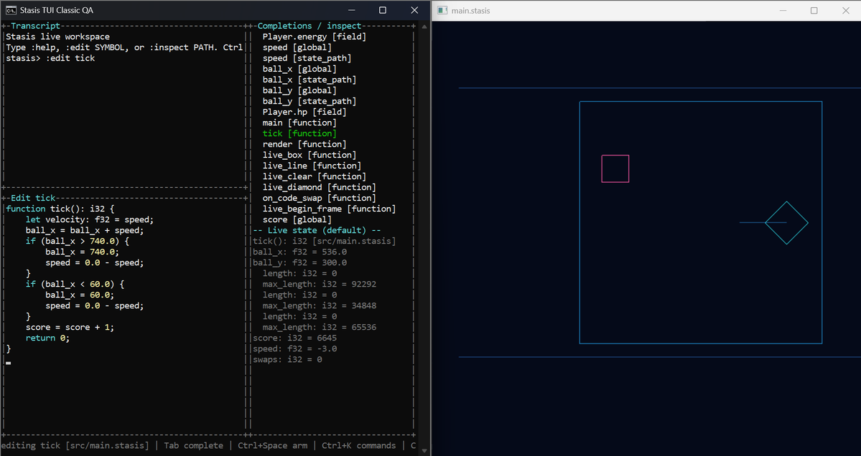Click the return 0; code line
The height and width of the screenshot is (456, 861).
click(48, 338)
